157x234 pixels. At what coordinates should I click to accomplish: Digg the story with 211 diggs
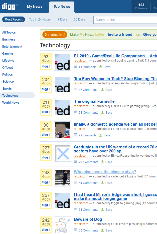point(46,112)
